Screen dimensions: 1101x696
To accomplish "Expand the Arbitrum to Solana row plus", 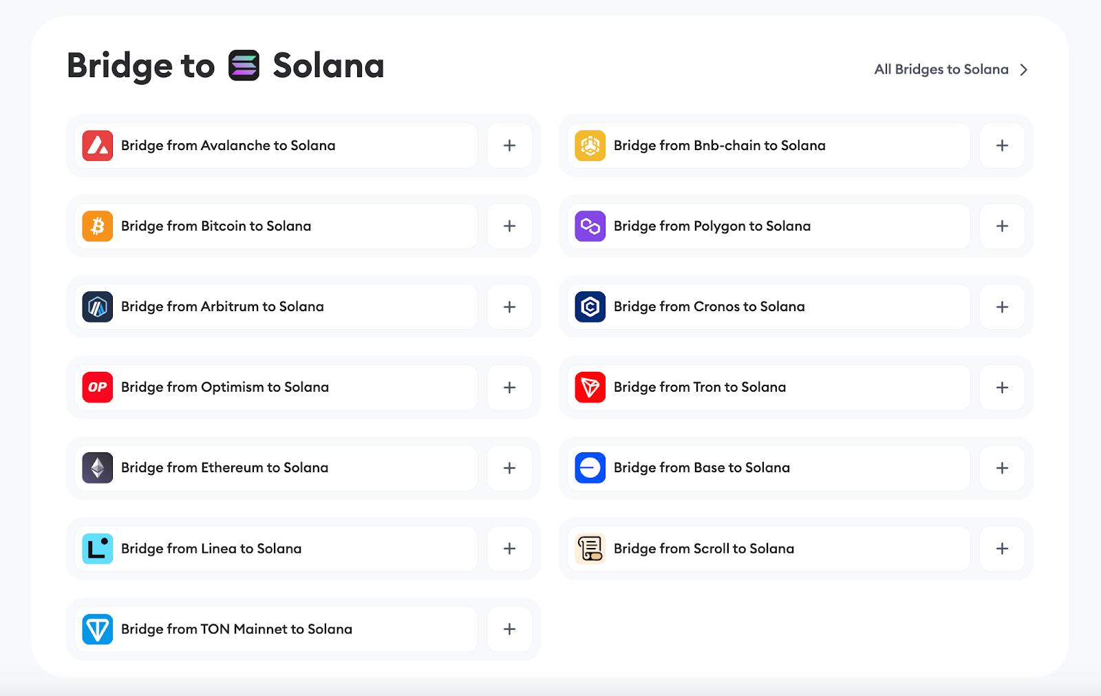I will coord(510,307).
